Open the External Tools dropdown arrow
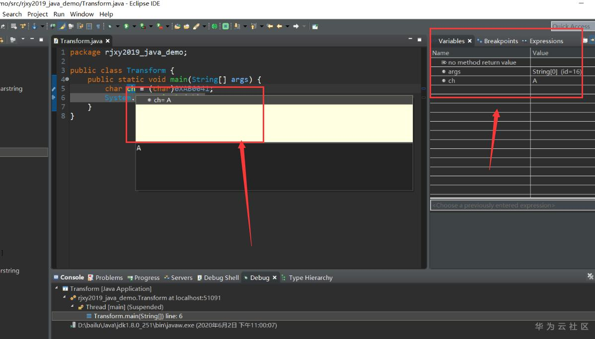595x339 pixels. pos(168,26)
